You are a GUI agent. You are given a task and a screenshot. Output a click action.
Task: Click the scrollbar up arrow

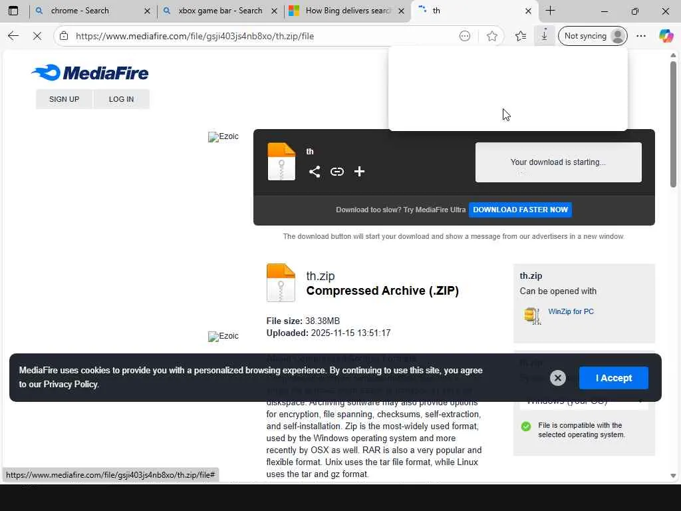tap(673, 55)
